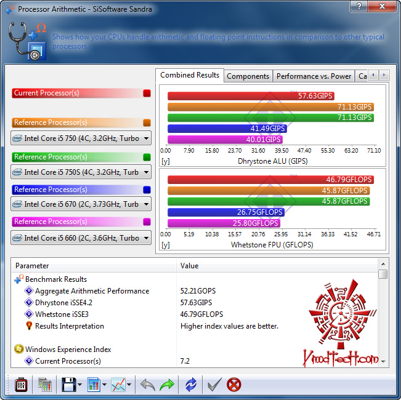
Task: Click the red 57.63GIPS Dhrystone bar
Action: pos(251,96)
